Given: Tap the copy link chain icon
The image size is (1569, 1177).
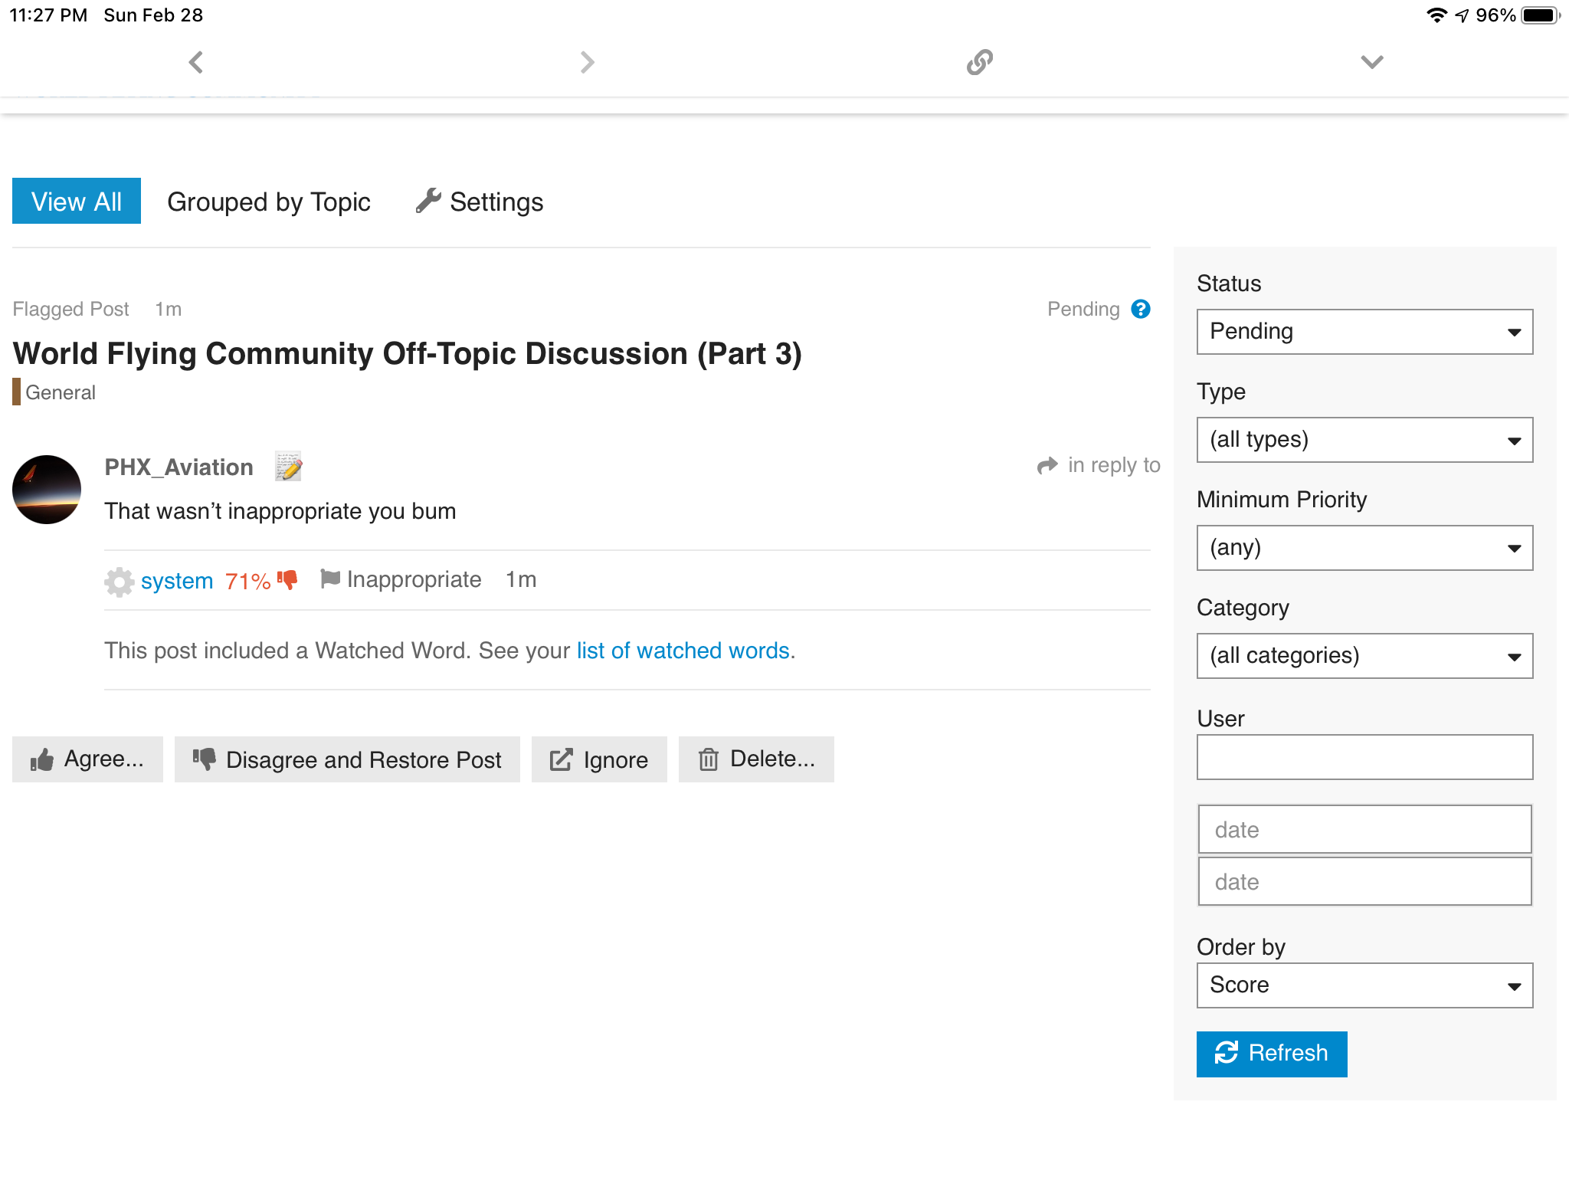Looking at the screenshot, I should [x=980, y=62].
